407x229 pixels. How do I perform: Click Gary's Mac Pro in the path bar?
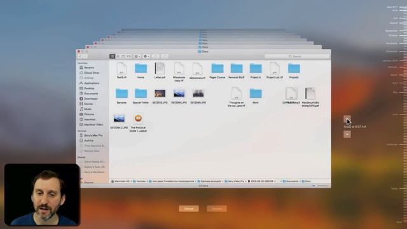click(234, 181)
